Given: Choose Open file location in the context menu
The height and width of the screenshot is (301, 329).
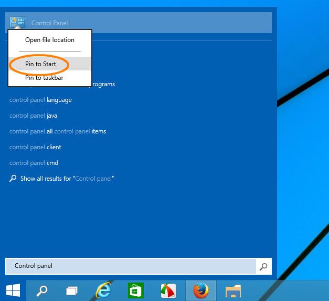Looking at the screenshot, I should pos(50,40).
